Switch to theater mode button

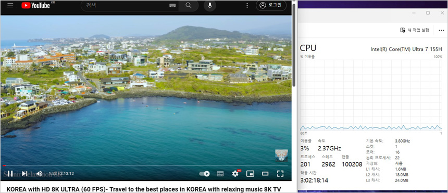266,174
